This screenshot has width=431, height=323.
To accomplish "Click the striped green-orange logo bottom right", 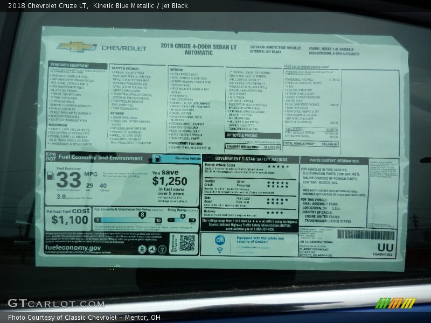I will point(395,303).
